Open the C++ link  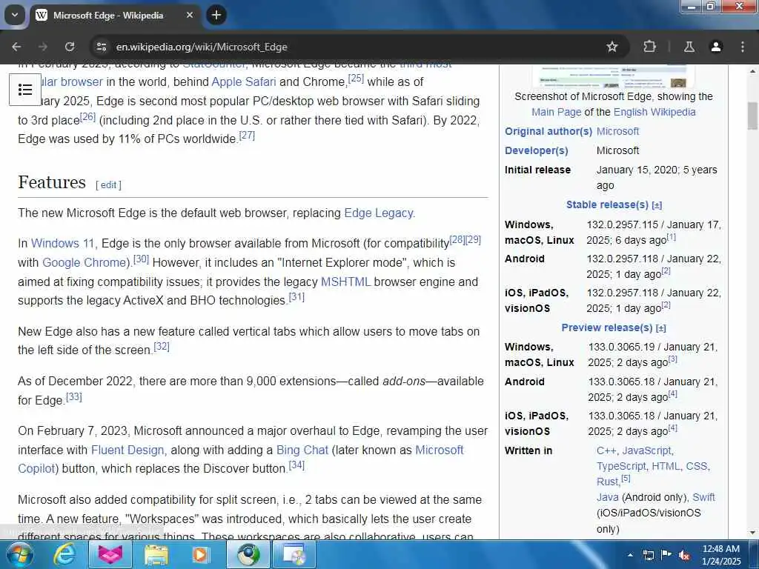coord(606,450)
